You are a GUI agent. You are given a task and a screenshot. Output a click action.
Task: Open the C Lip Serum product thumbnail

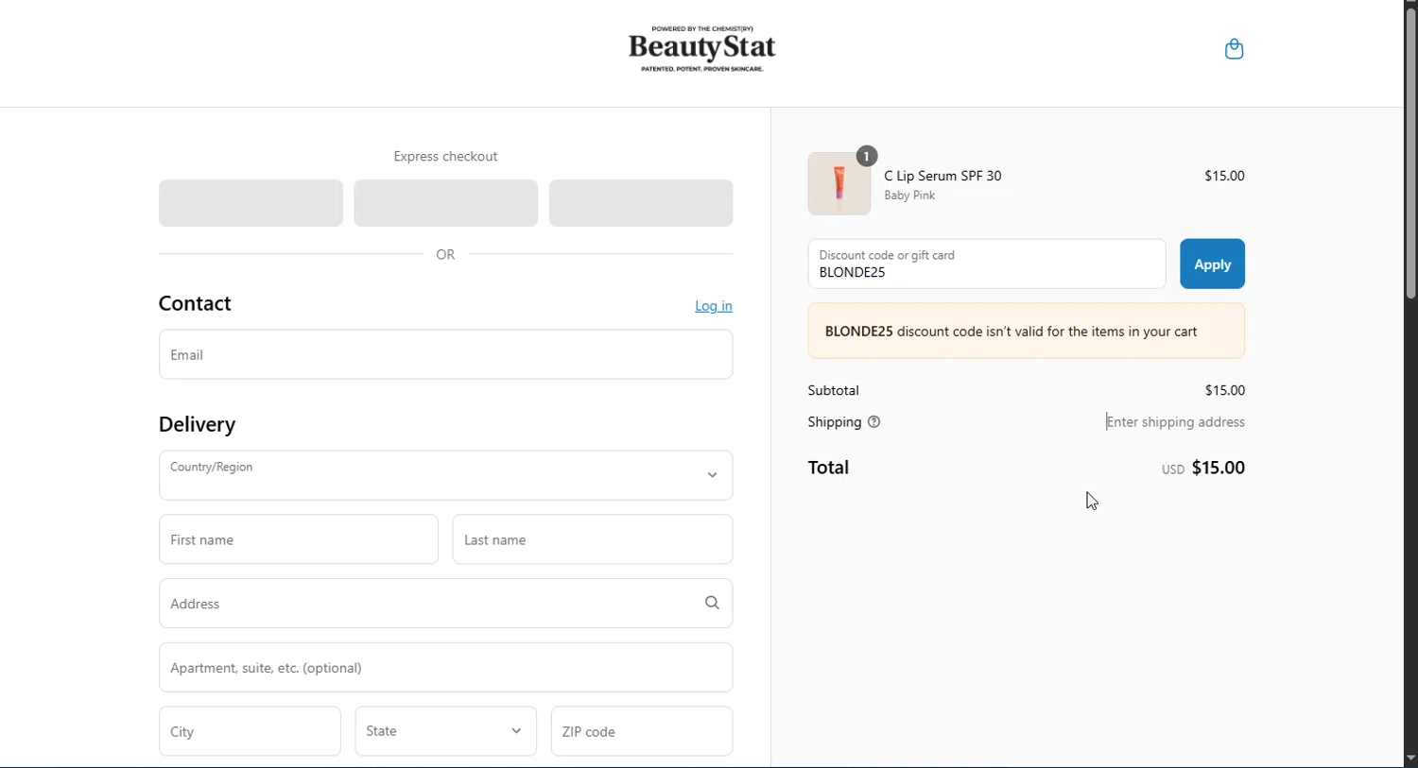click(839, 183)
